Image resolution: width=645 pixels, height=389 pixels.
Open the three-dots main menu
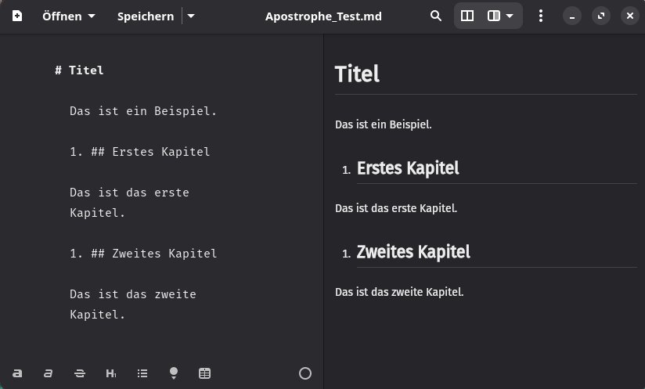click(541, 16)
